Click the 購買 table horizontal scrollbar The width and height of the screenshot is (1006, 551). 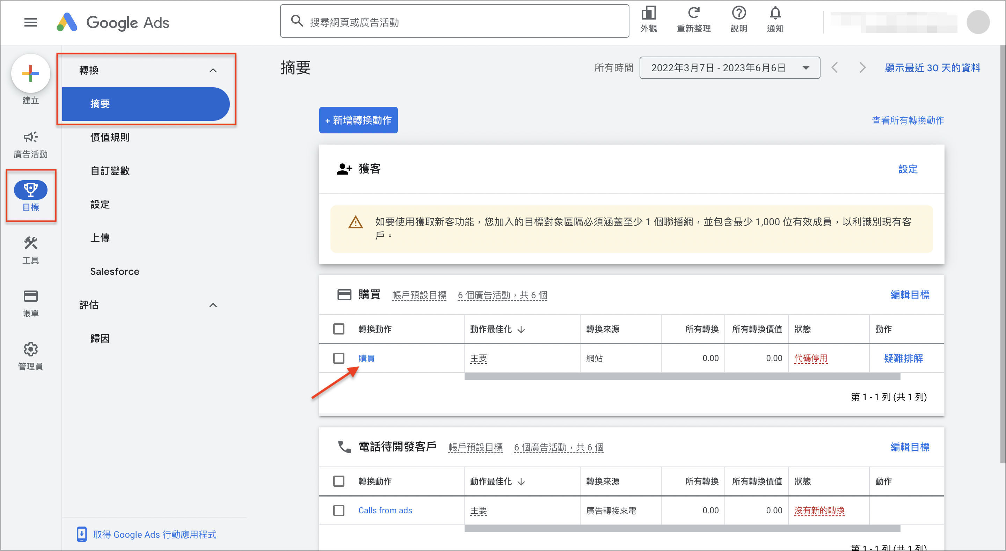click(682, 376)
